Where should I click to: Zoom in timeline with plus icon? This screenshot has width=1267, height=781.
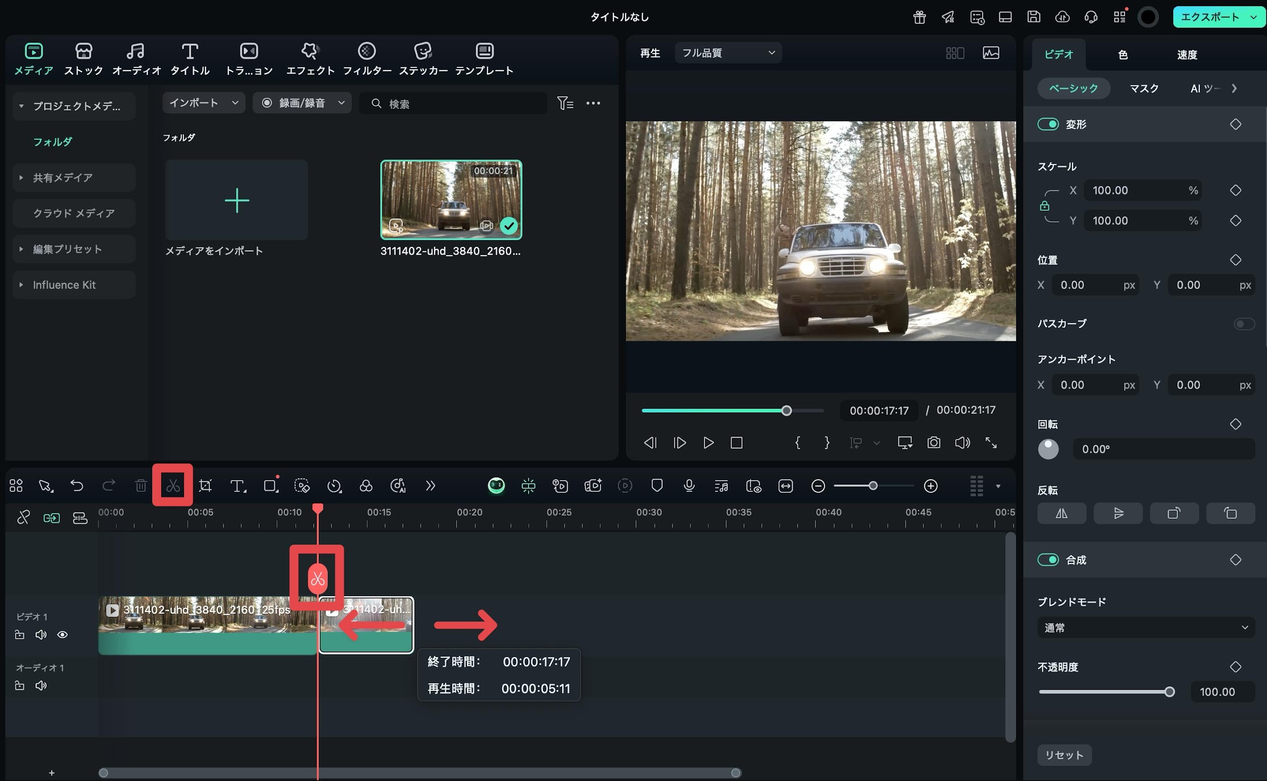(x=930, y=486)
